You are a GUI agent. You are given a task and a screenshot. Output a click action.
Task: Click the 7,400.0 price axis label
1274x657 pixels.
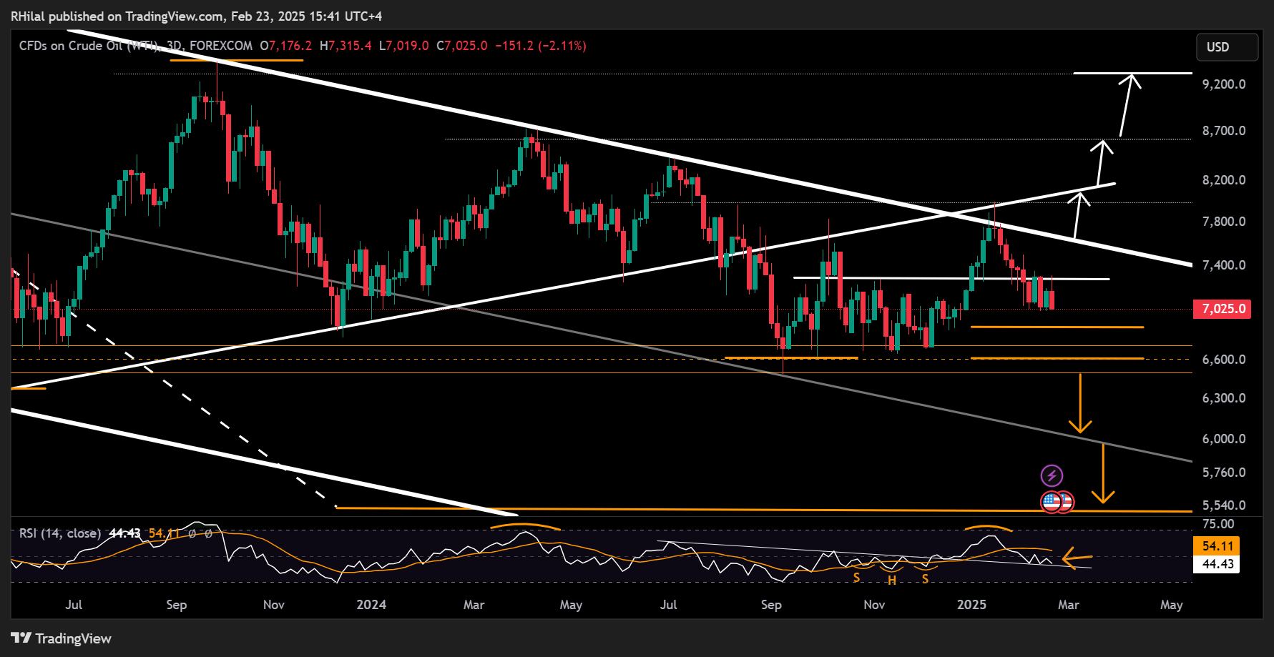[1224, 265]
